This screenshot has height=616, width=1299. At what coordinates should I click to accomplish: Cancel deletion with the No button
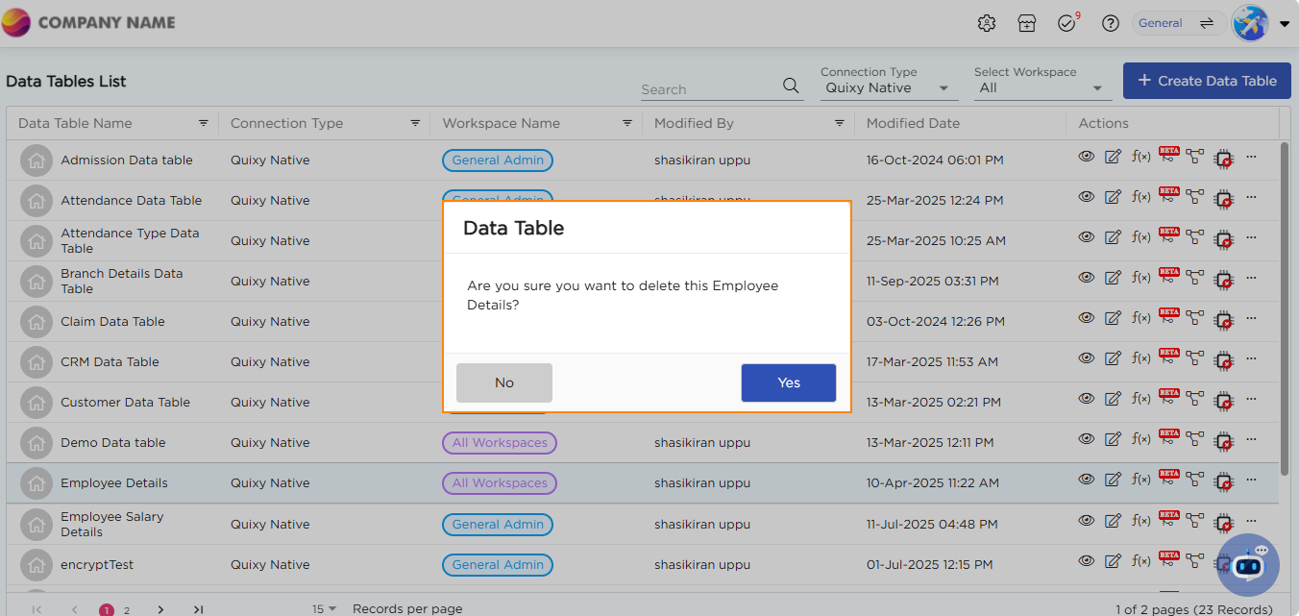(x=503, y=382)
